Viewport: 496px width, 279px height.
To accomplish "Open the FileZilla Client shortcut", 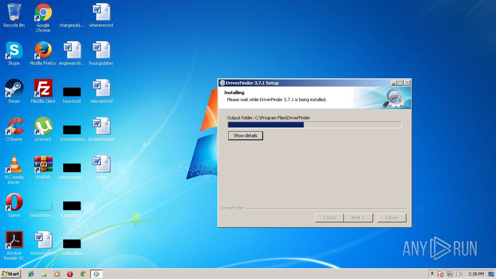I will point(43,92).
